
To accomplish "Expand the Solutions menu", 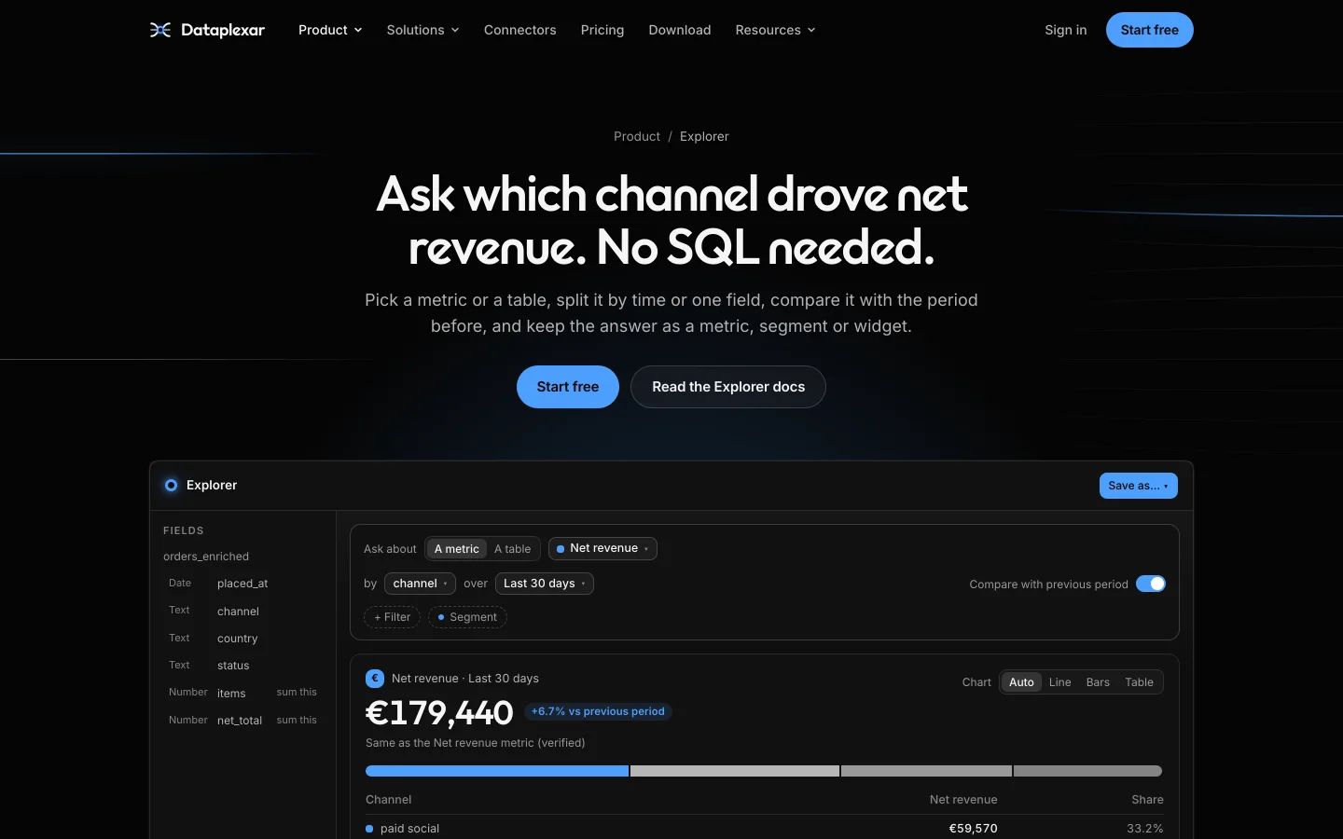I will tap(422, 30).
